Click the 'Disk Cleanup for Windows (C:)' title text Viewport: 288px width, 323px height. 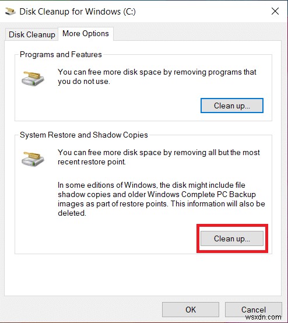(x=78, y=12)
